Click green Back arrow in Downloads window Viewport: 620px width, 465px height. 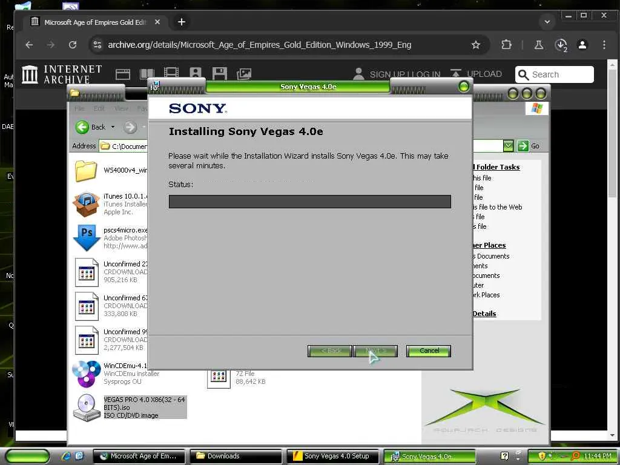pos(82,127)
